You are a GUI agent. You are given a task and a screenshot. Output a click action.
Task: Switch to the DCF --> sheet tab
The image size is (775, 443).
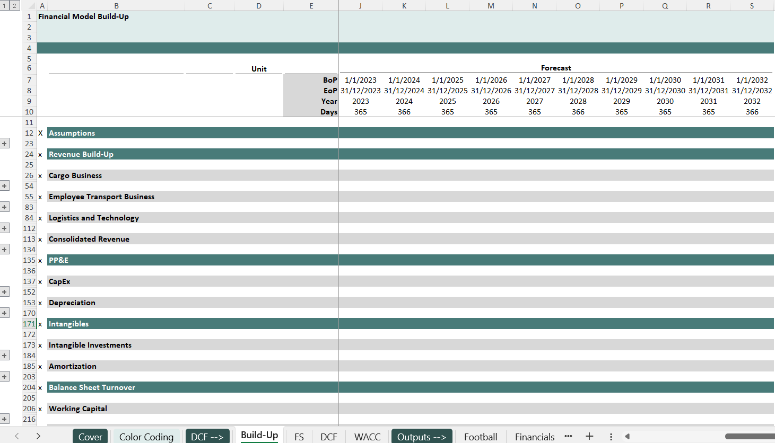[x=207, y=437]
